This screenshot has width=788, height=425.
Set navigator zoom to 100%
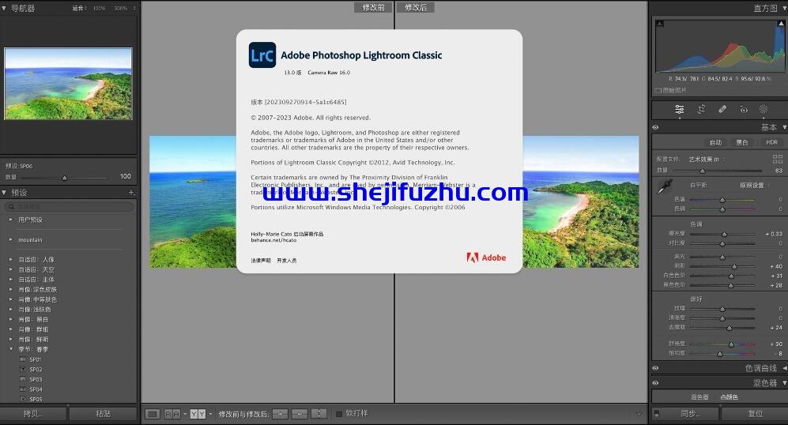click(x=99, y=8)
